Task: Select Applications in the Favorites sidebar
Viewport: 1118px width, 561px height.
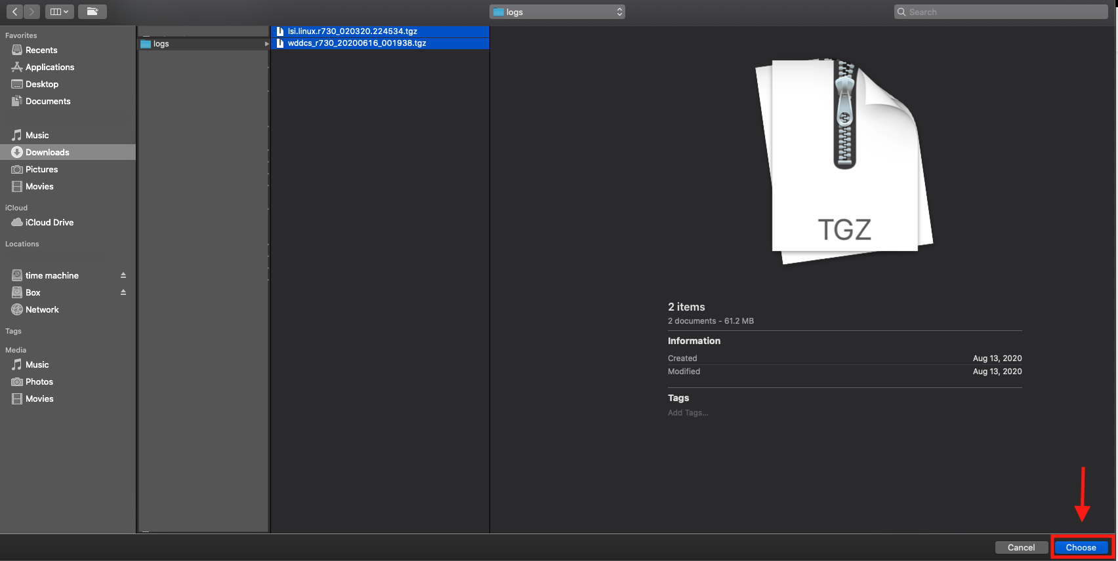Action: point(50,68)
